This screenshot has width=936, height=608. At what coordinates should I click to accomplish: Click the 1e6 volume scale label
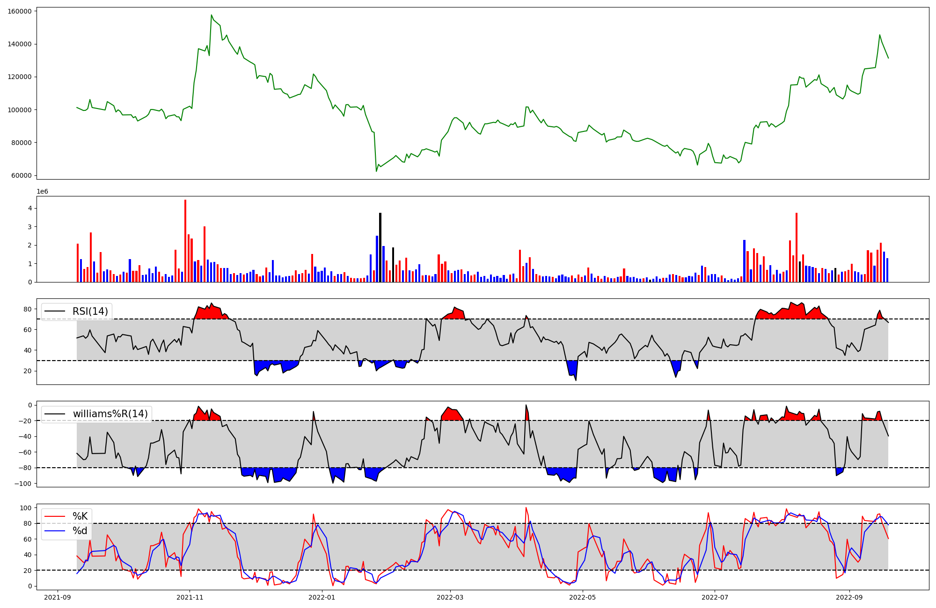pos(42,192)
